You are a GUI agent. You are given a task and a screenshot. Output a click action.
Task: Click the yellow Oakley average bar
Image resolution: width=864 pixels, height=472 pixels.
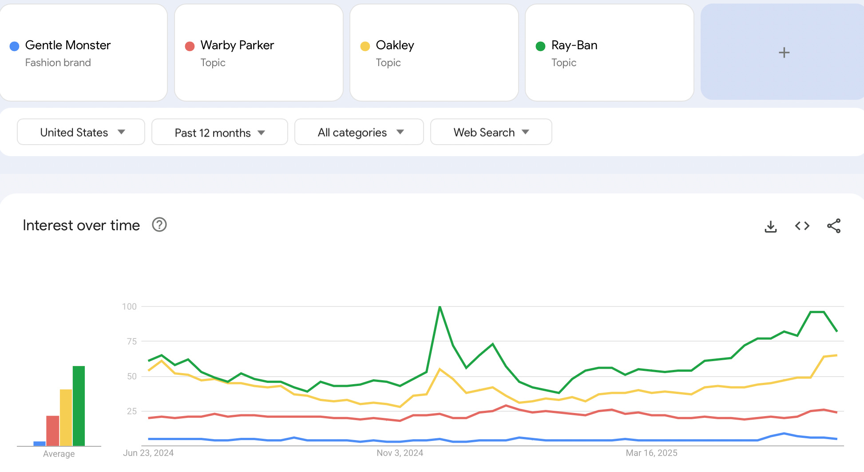[66, 417]
